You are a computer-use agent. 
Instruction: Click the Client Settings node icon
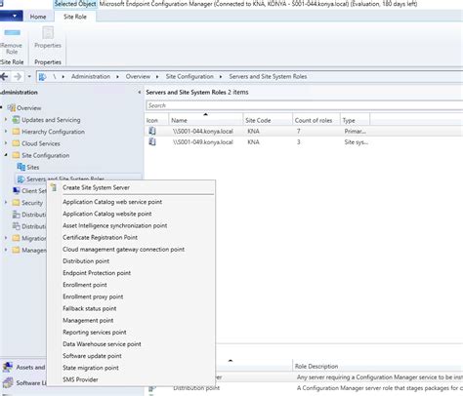pos(17,190)
